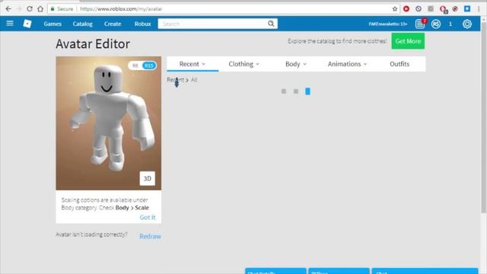Click the secure padlock icon

click(x=53, y=8)
